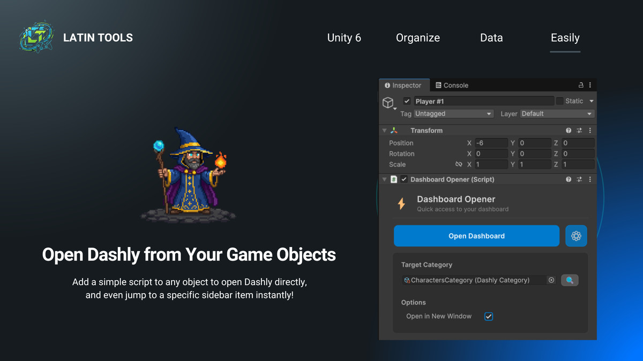Click the Transform presets icon

[579, 130]
